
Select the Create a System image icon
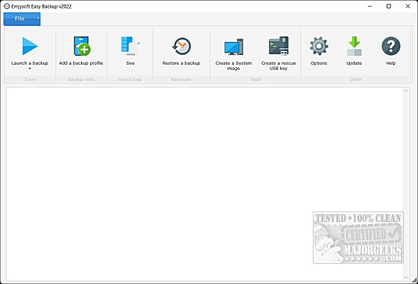(234, 47)
